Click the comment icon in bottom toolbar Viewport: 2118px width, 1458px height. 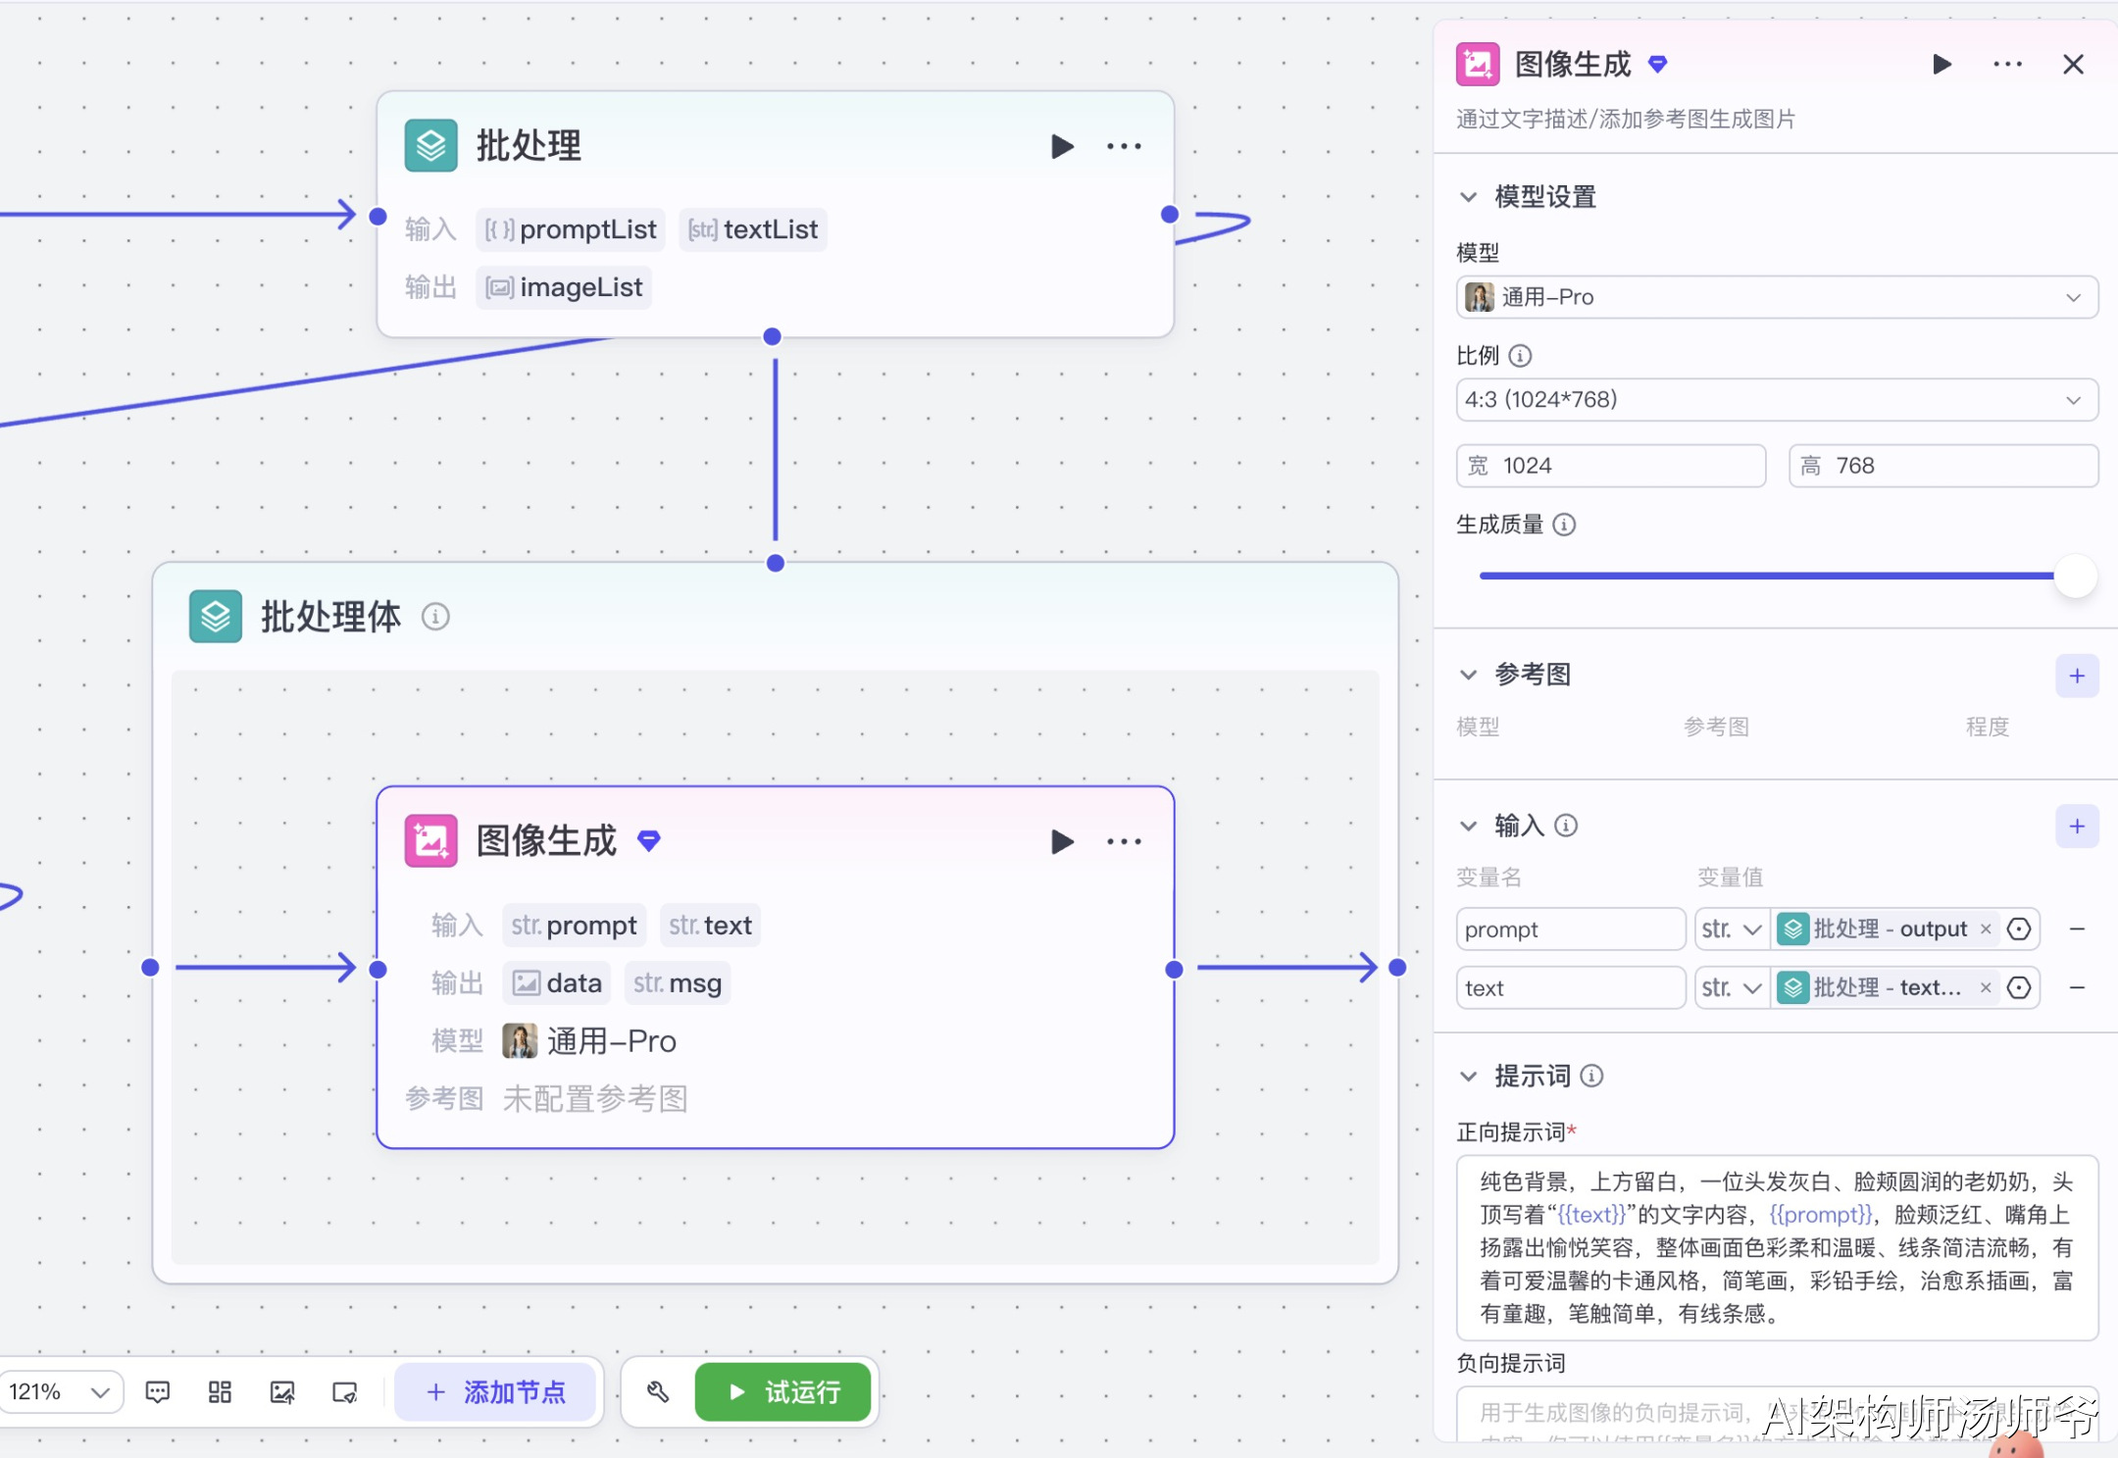(x=157, y=1392)
